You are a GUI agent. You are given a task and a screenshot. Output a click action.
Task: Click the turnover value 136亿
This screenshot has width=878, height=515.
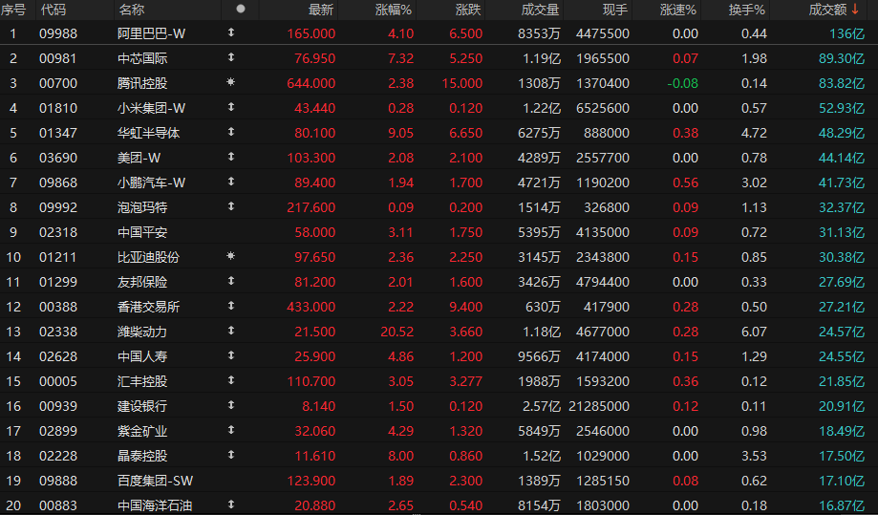846,33
